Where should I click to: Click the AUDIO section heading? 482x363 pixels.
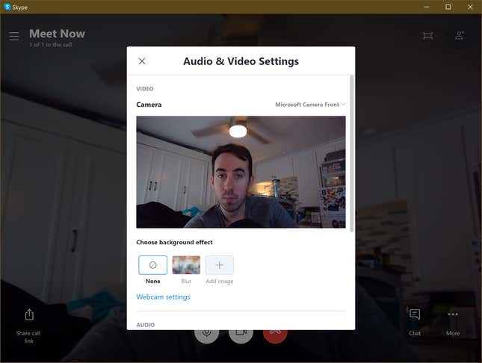146,325
